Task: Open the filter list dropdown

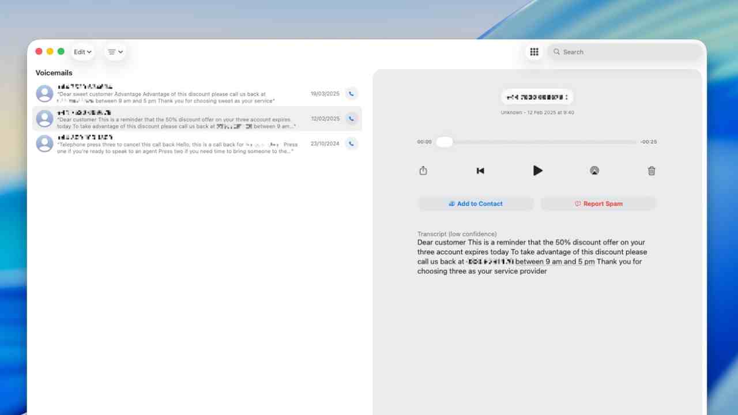Action: point(115,52)
